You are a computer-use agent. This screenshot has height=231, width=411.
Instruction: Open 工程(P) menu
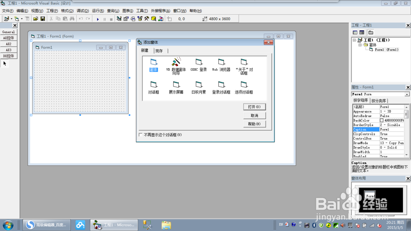(x=52, y=11)
